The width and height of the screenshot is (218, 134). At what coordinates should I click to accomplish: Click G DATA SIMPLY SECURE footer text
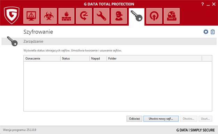pos(195,130)
